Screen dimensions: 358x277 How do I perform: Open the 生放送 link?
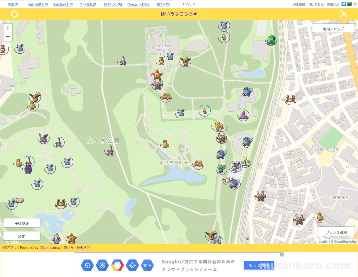[13, 4]
